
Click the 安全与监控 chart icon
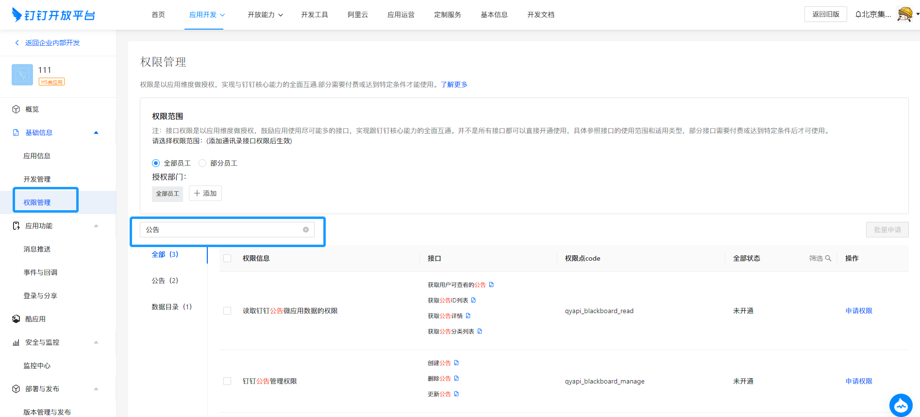click(x=16, y=342)
